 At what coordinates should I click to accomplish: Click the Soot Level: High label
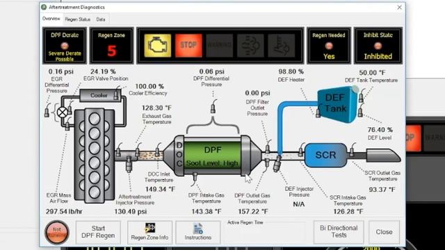212,163
